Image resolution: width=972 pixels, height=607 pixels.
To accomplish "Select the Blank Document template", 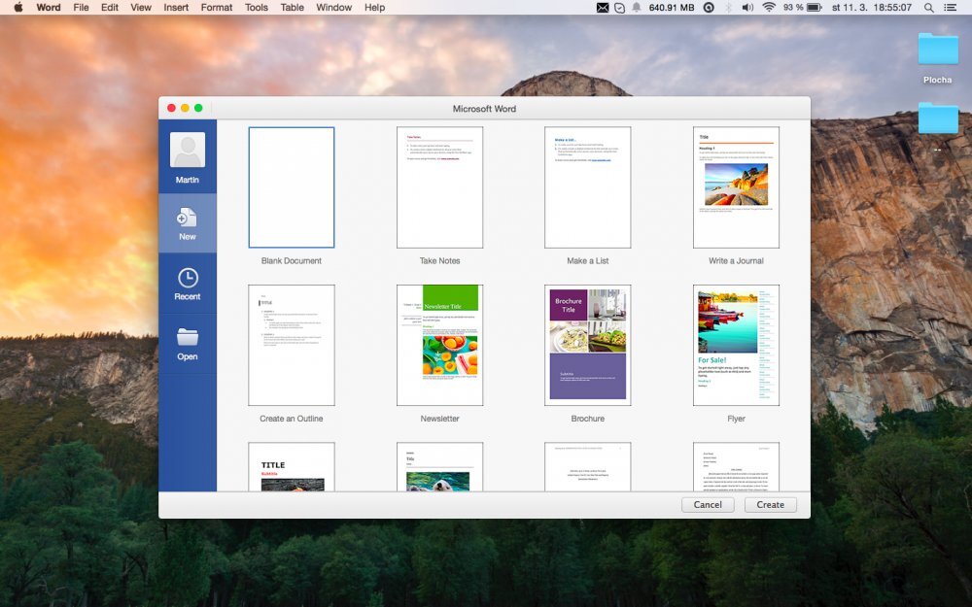I will click(292, 187).
